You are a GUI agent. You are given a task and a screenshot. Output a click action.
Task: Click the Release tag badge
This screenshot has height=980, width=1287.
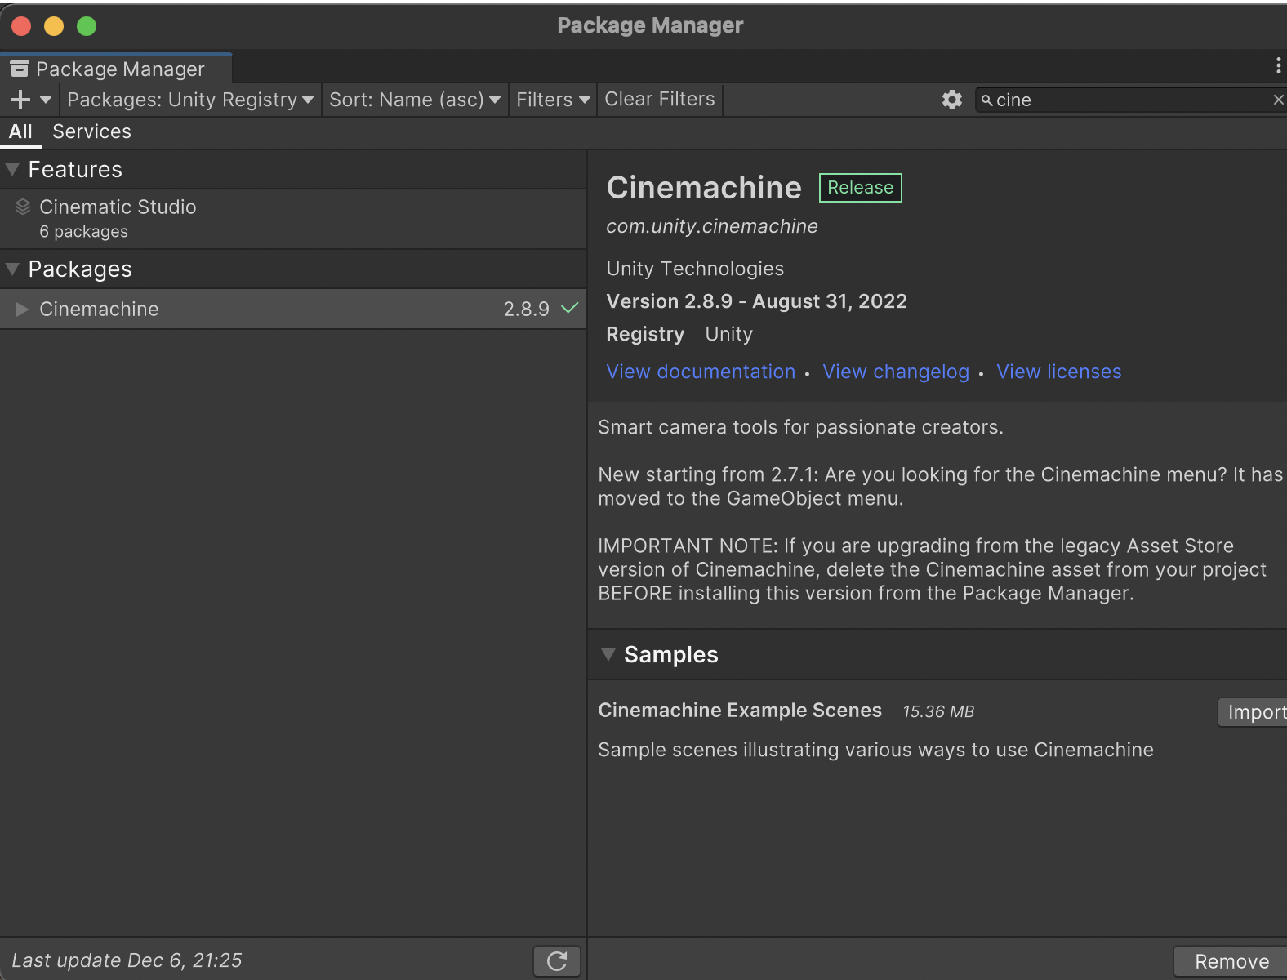(861, 187)
